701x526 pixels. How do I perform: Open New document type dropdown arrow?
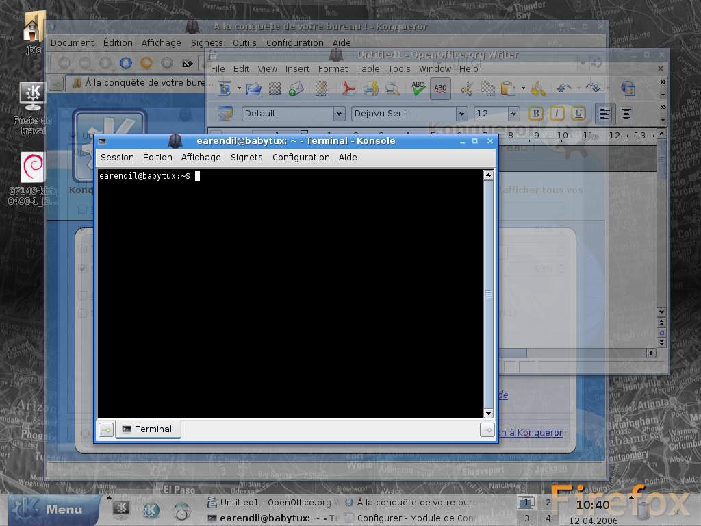point(239,88)
